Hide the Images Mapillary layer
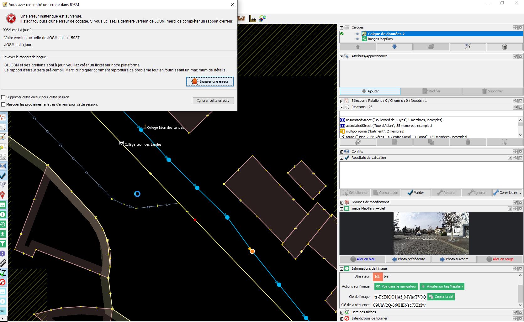Screen dimensions: 524x322 point(357,39)
